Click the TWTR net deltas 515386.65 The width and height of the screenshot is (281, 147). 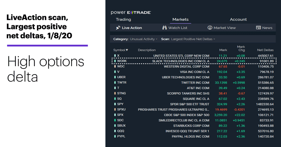tap(266, 83)
